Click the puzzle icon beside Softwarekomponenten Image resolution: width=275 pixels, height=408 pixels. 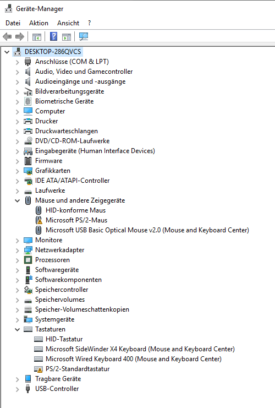[29, 280]
